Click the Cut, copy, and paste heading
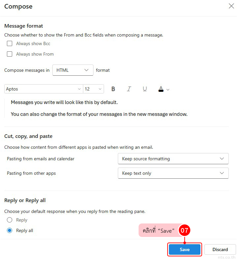This screenshot has width=237, height=260. pyautogui.click(x=28, y=136)
